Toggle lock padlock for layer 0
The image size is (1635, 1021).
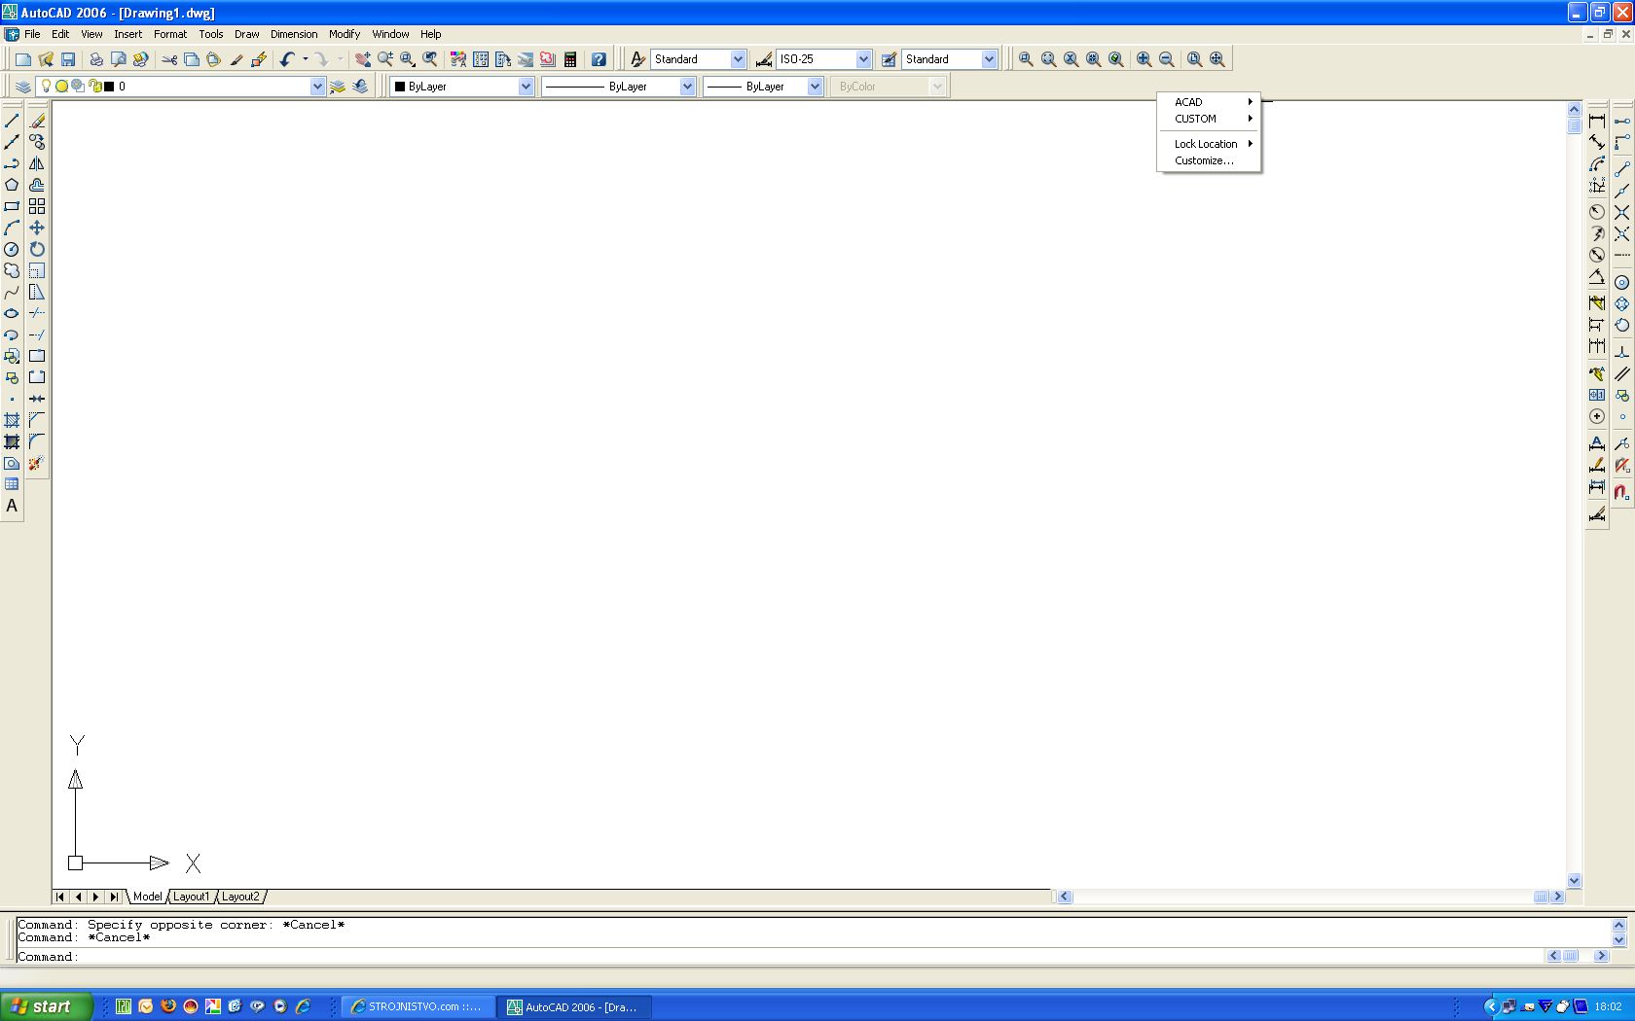tap(95, 86)
